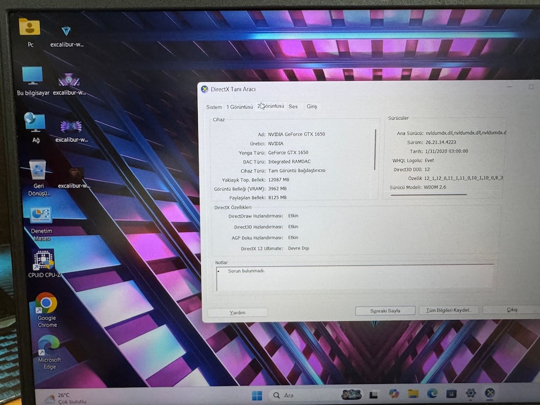Click DirectDraw Hızlandırması Etkin value
Viewport: 540px width, 405px height.
293,216
